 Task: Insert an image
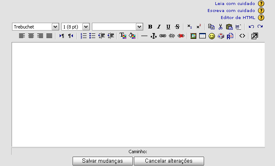click(x=193, y=36)
